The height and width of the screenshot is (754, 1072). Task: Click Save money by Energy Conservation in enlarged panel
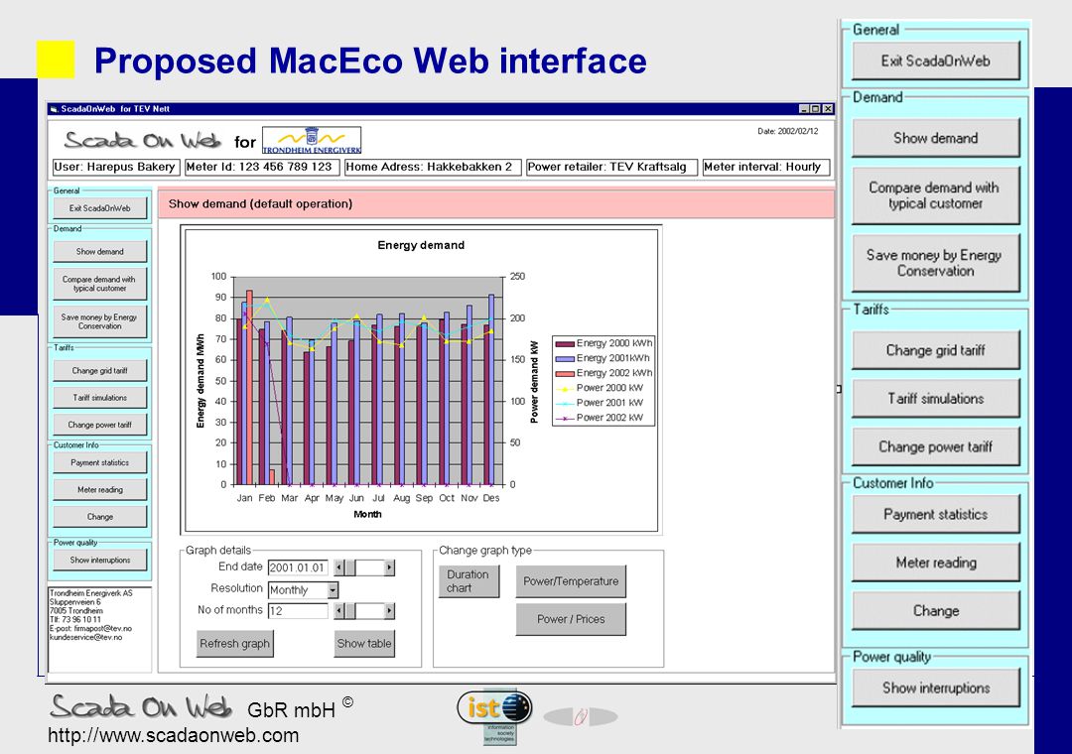(x=935, y=263)
